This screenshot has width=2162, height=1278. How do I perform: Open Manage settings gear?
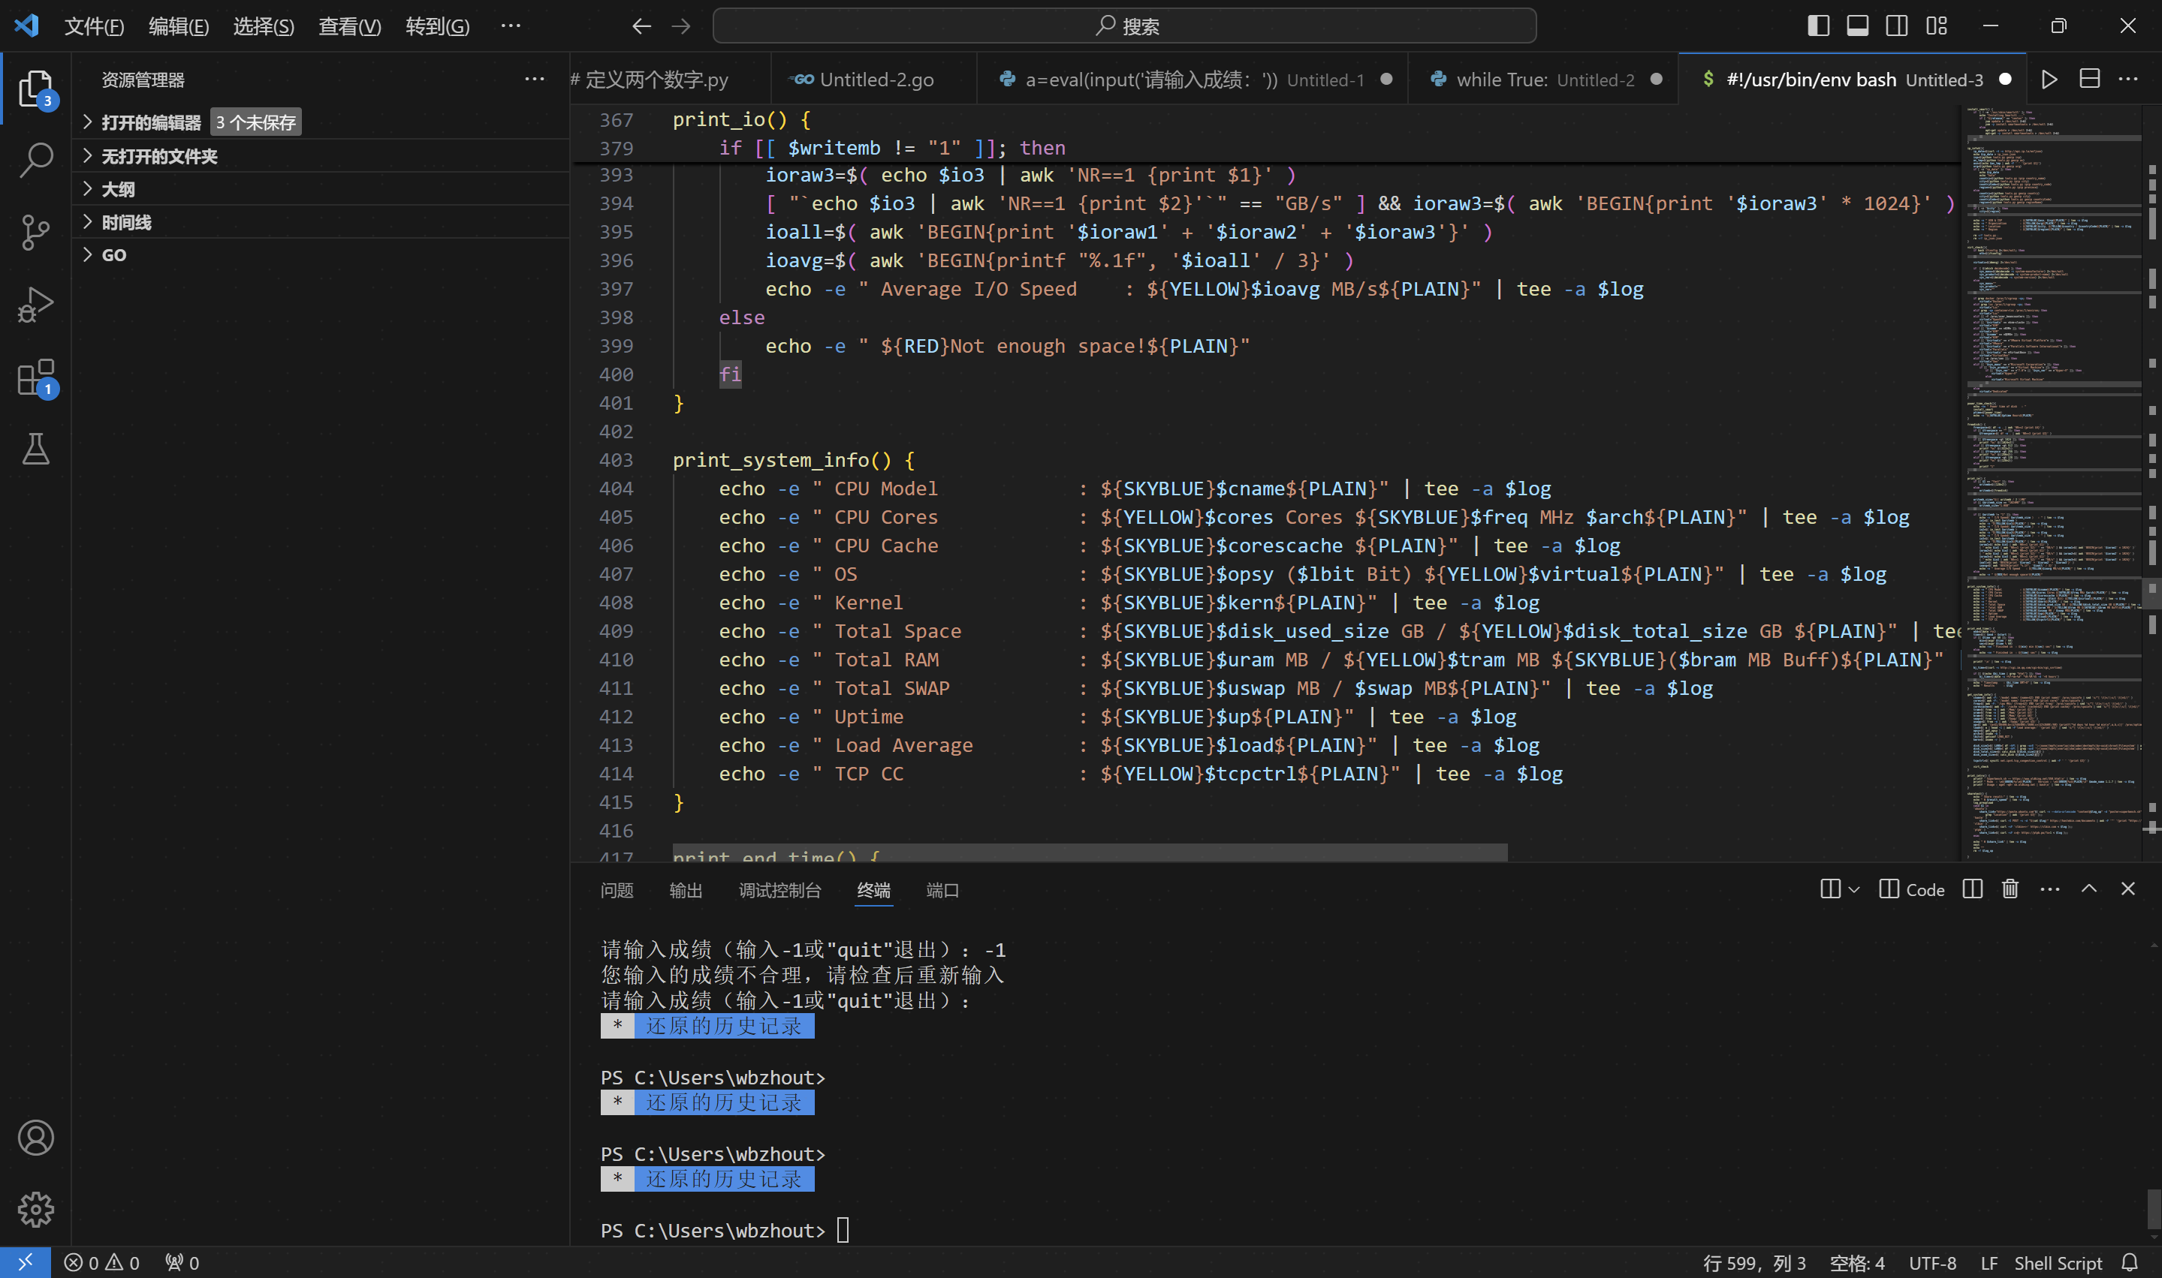point(35,1209)
